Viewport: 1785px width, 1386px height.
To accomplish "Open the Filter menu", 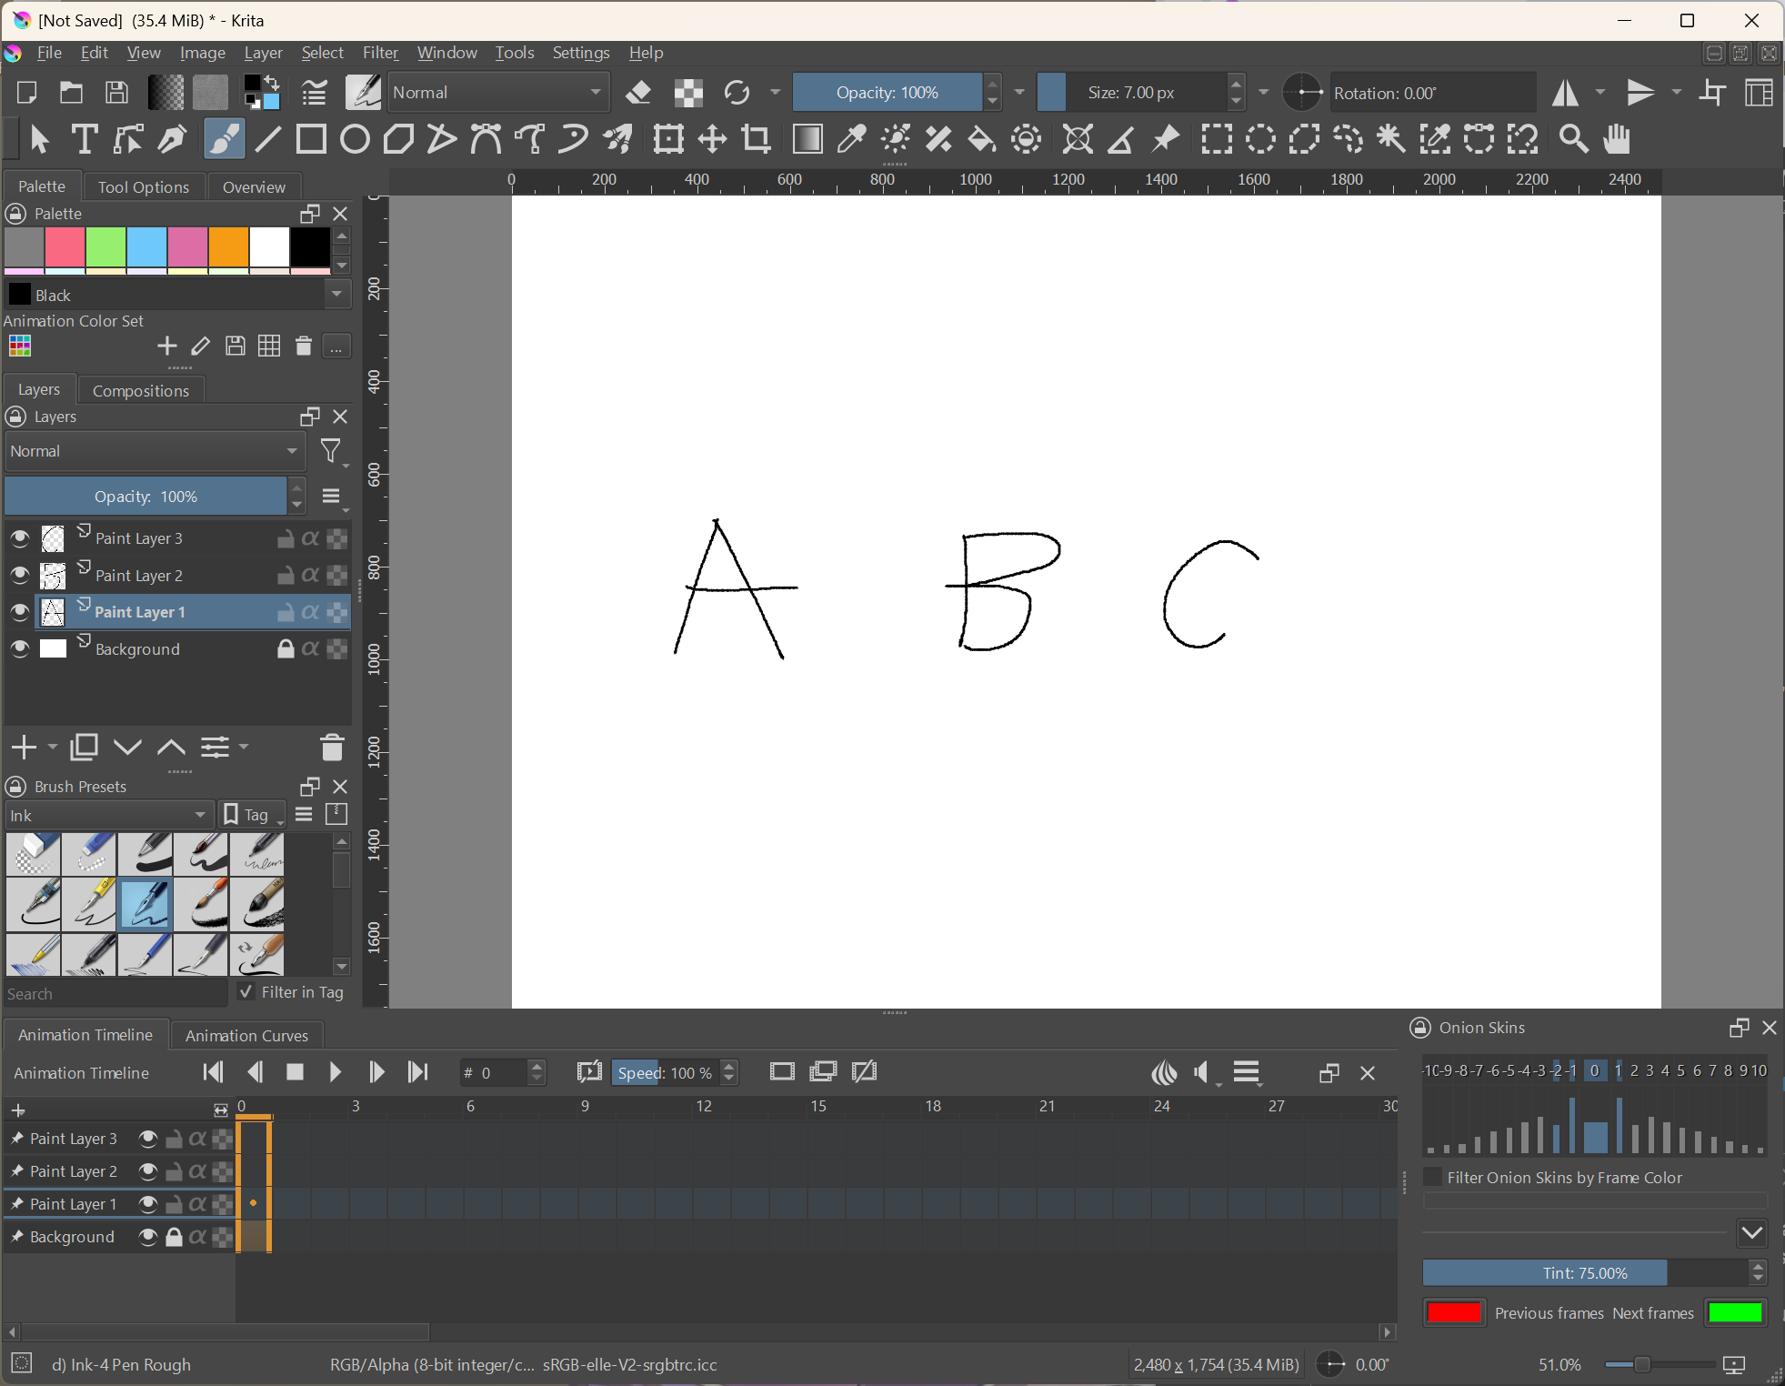I will [380, 53].
